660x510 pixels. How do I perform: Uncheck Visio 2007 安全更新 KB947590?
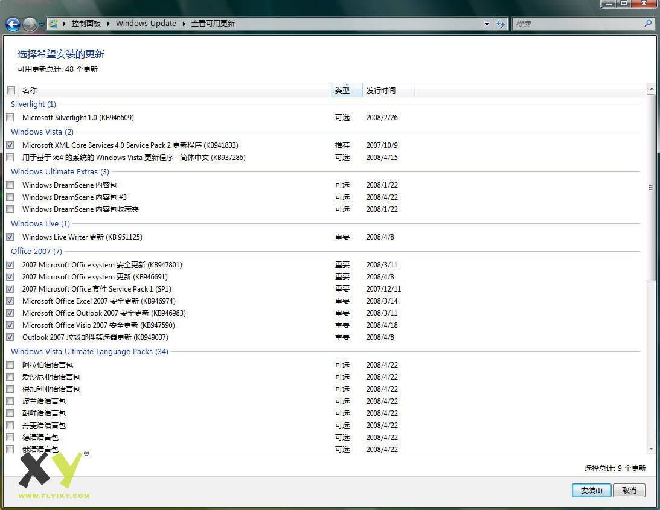click(10, 325)
